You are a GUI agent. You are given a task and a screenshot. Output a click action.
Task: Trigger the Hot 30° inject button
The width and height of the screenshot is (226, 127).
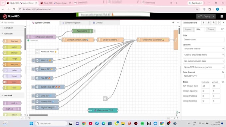[x=34, y=78]
